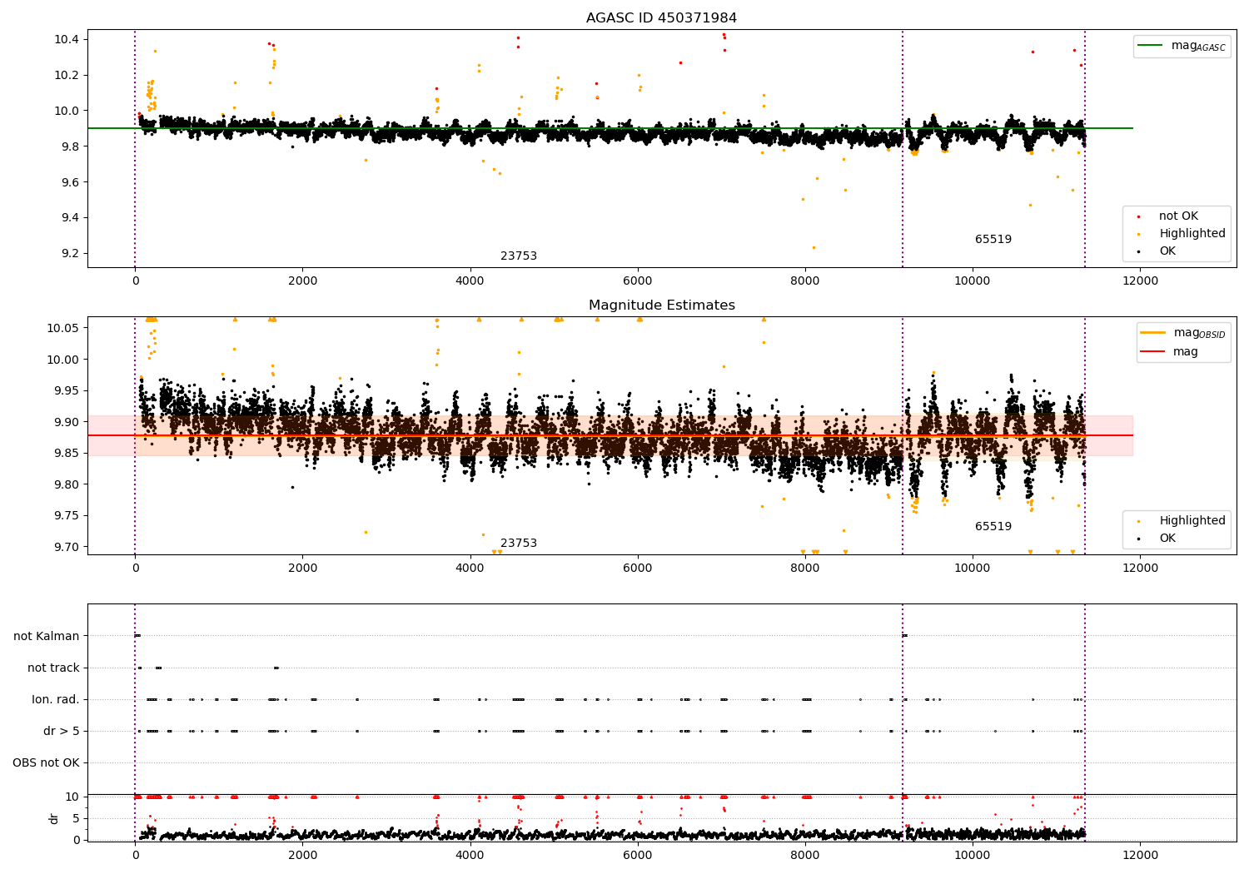This screenshot has width=1249, height=874.
Task: Click the 10.05 tick in Magnitude Estimates plot
Action: (x=63, y=328)
